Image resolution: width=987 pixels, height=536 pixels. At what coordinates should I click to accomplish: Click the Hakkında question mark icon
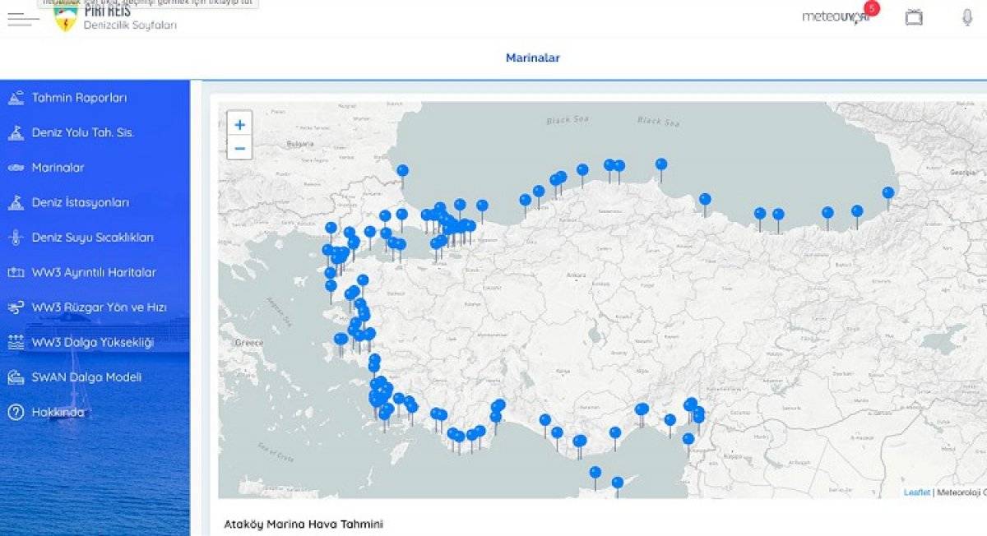[15, 410]
